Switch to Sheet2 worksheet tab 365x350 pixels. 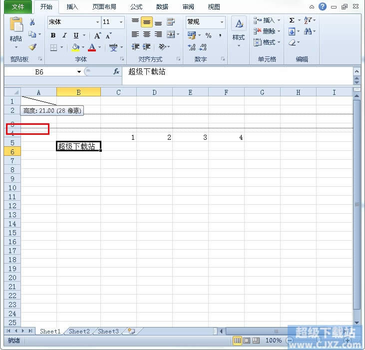point(79,331)
